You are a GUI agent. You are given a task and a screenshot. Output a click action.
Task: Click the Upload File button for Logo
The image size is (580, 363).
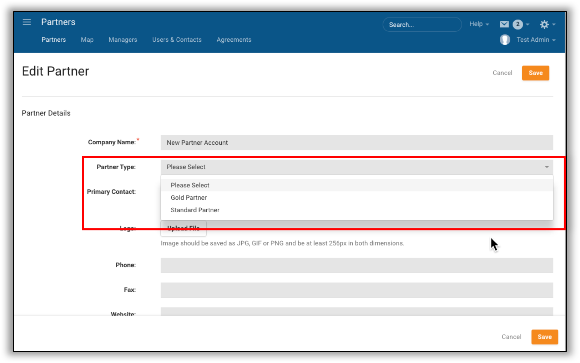tap(183, 228)
